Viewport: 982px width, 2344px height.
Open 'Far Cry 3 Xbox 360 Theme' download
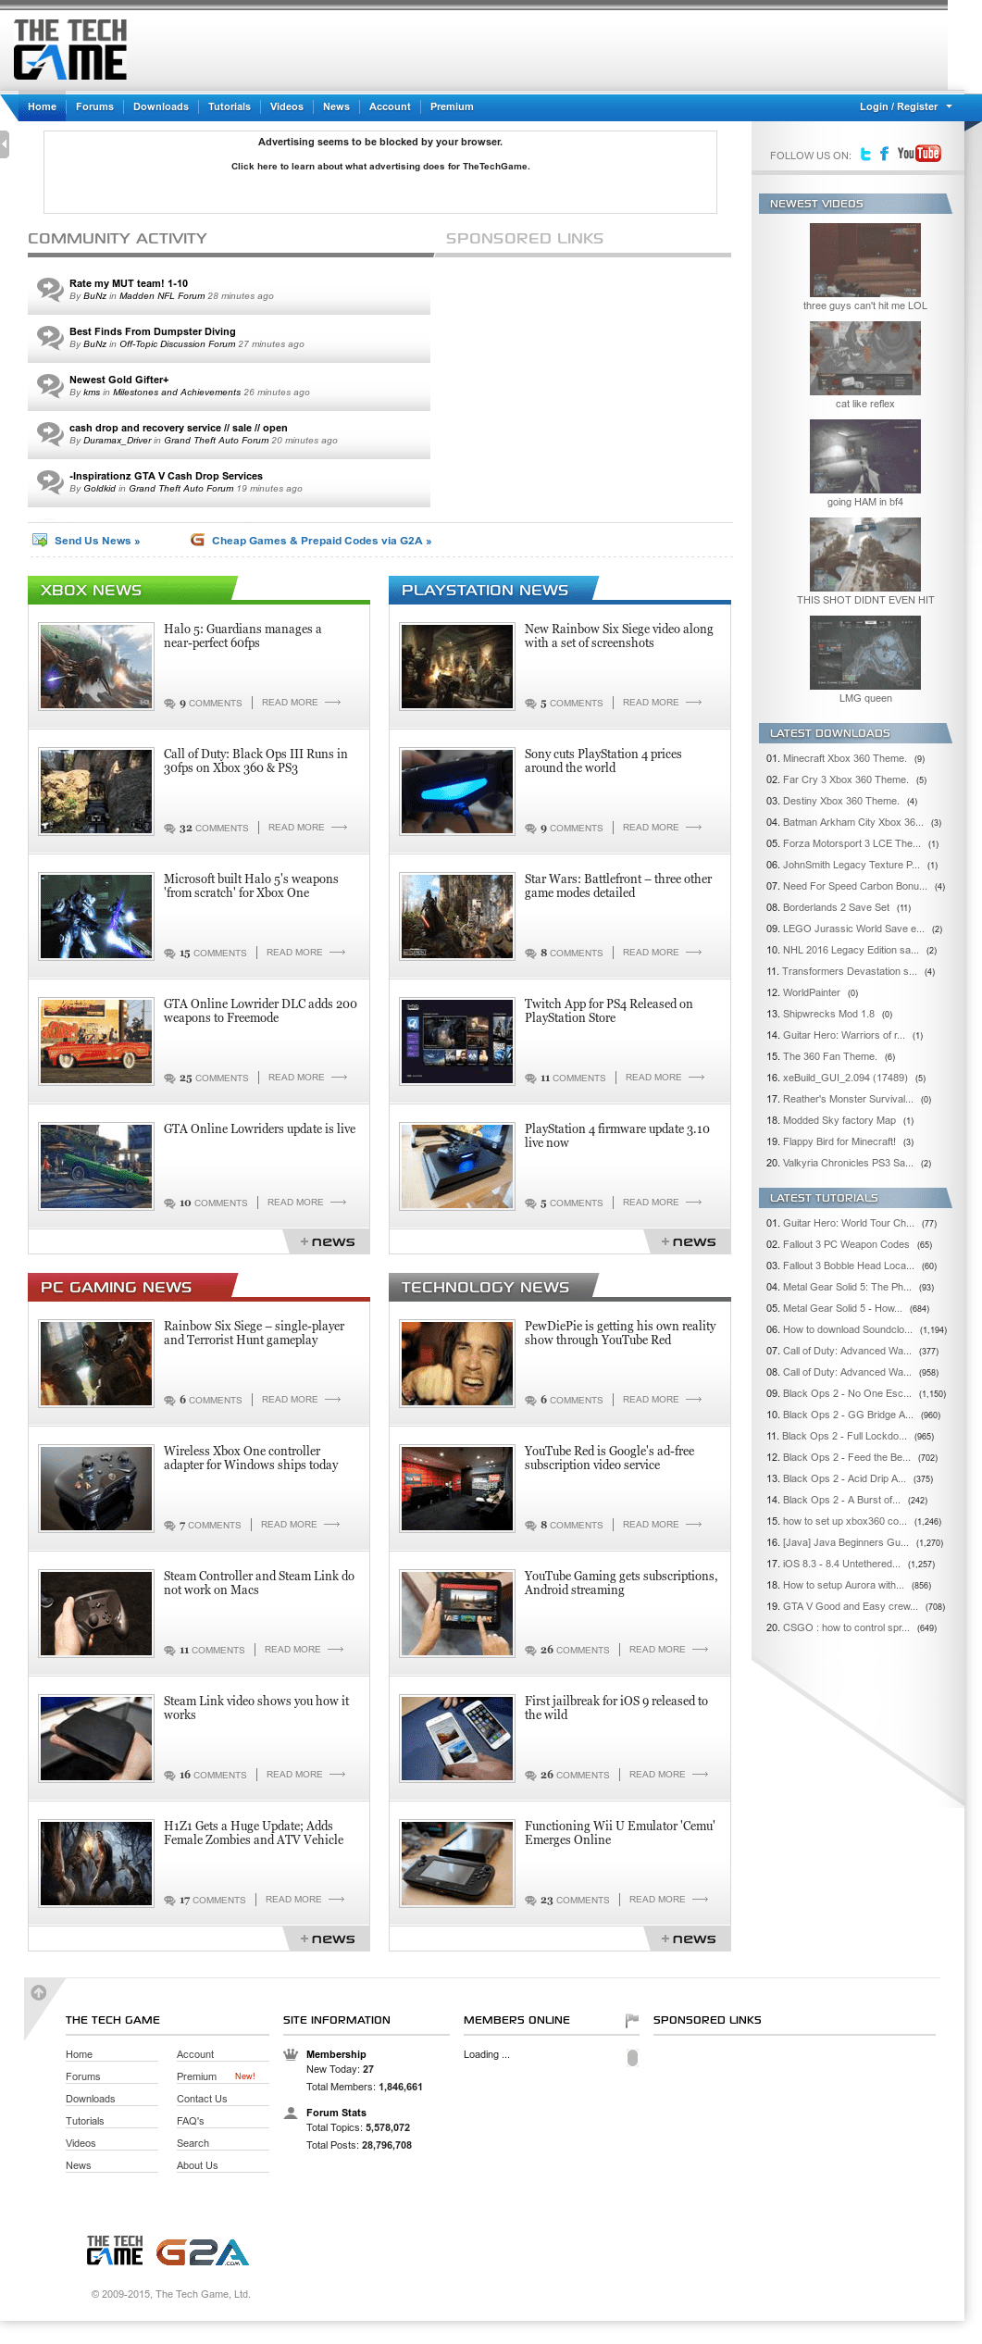846,779
